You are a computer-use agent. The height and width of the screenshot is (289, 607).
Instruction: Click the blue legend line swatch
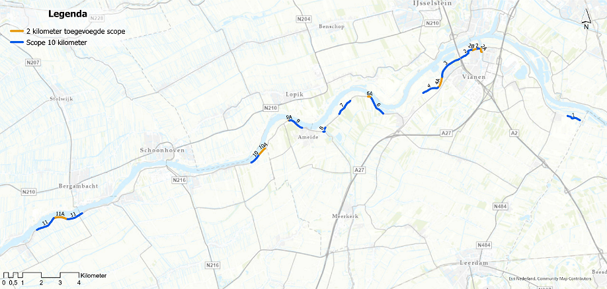click(x=17, y=42)
